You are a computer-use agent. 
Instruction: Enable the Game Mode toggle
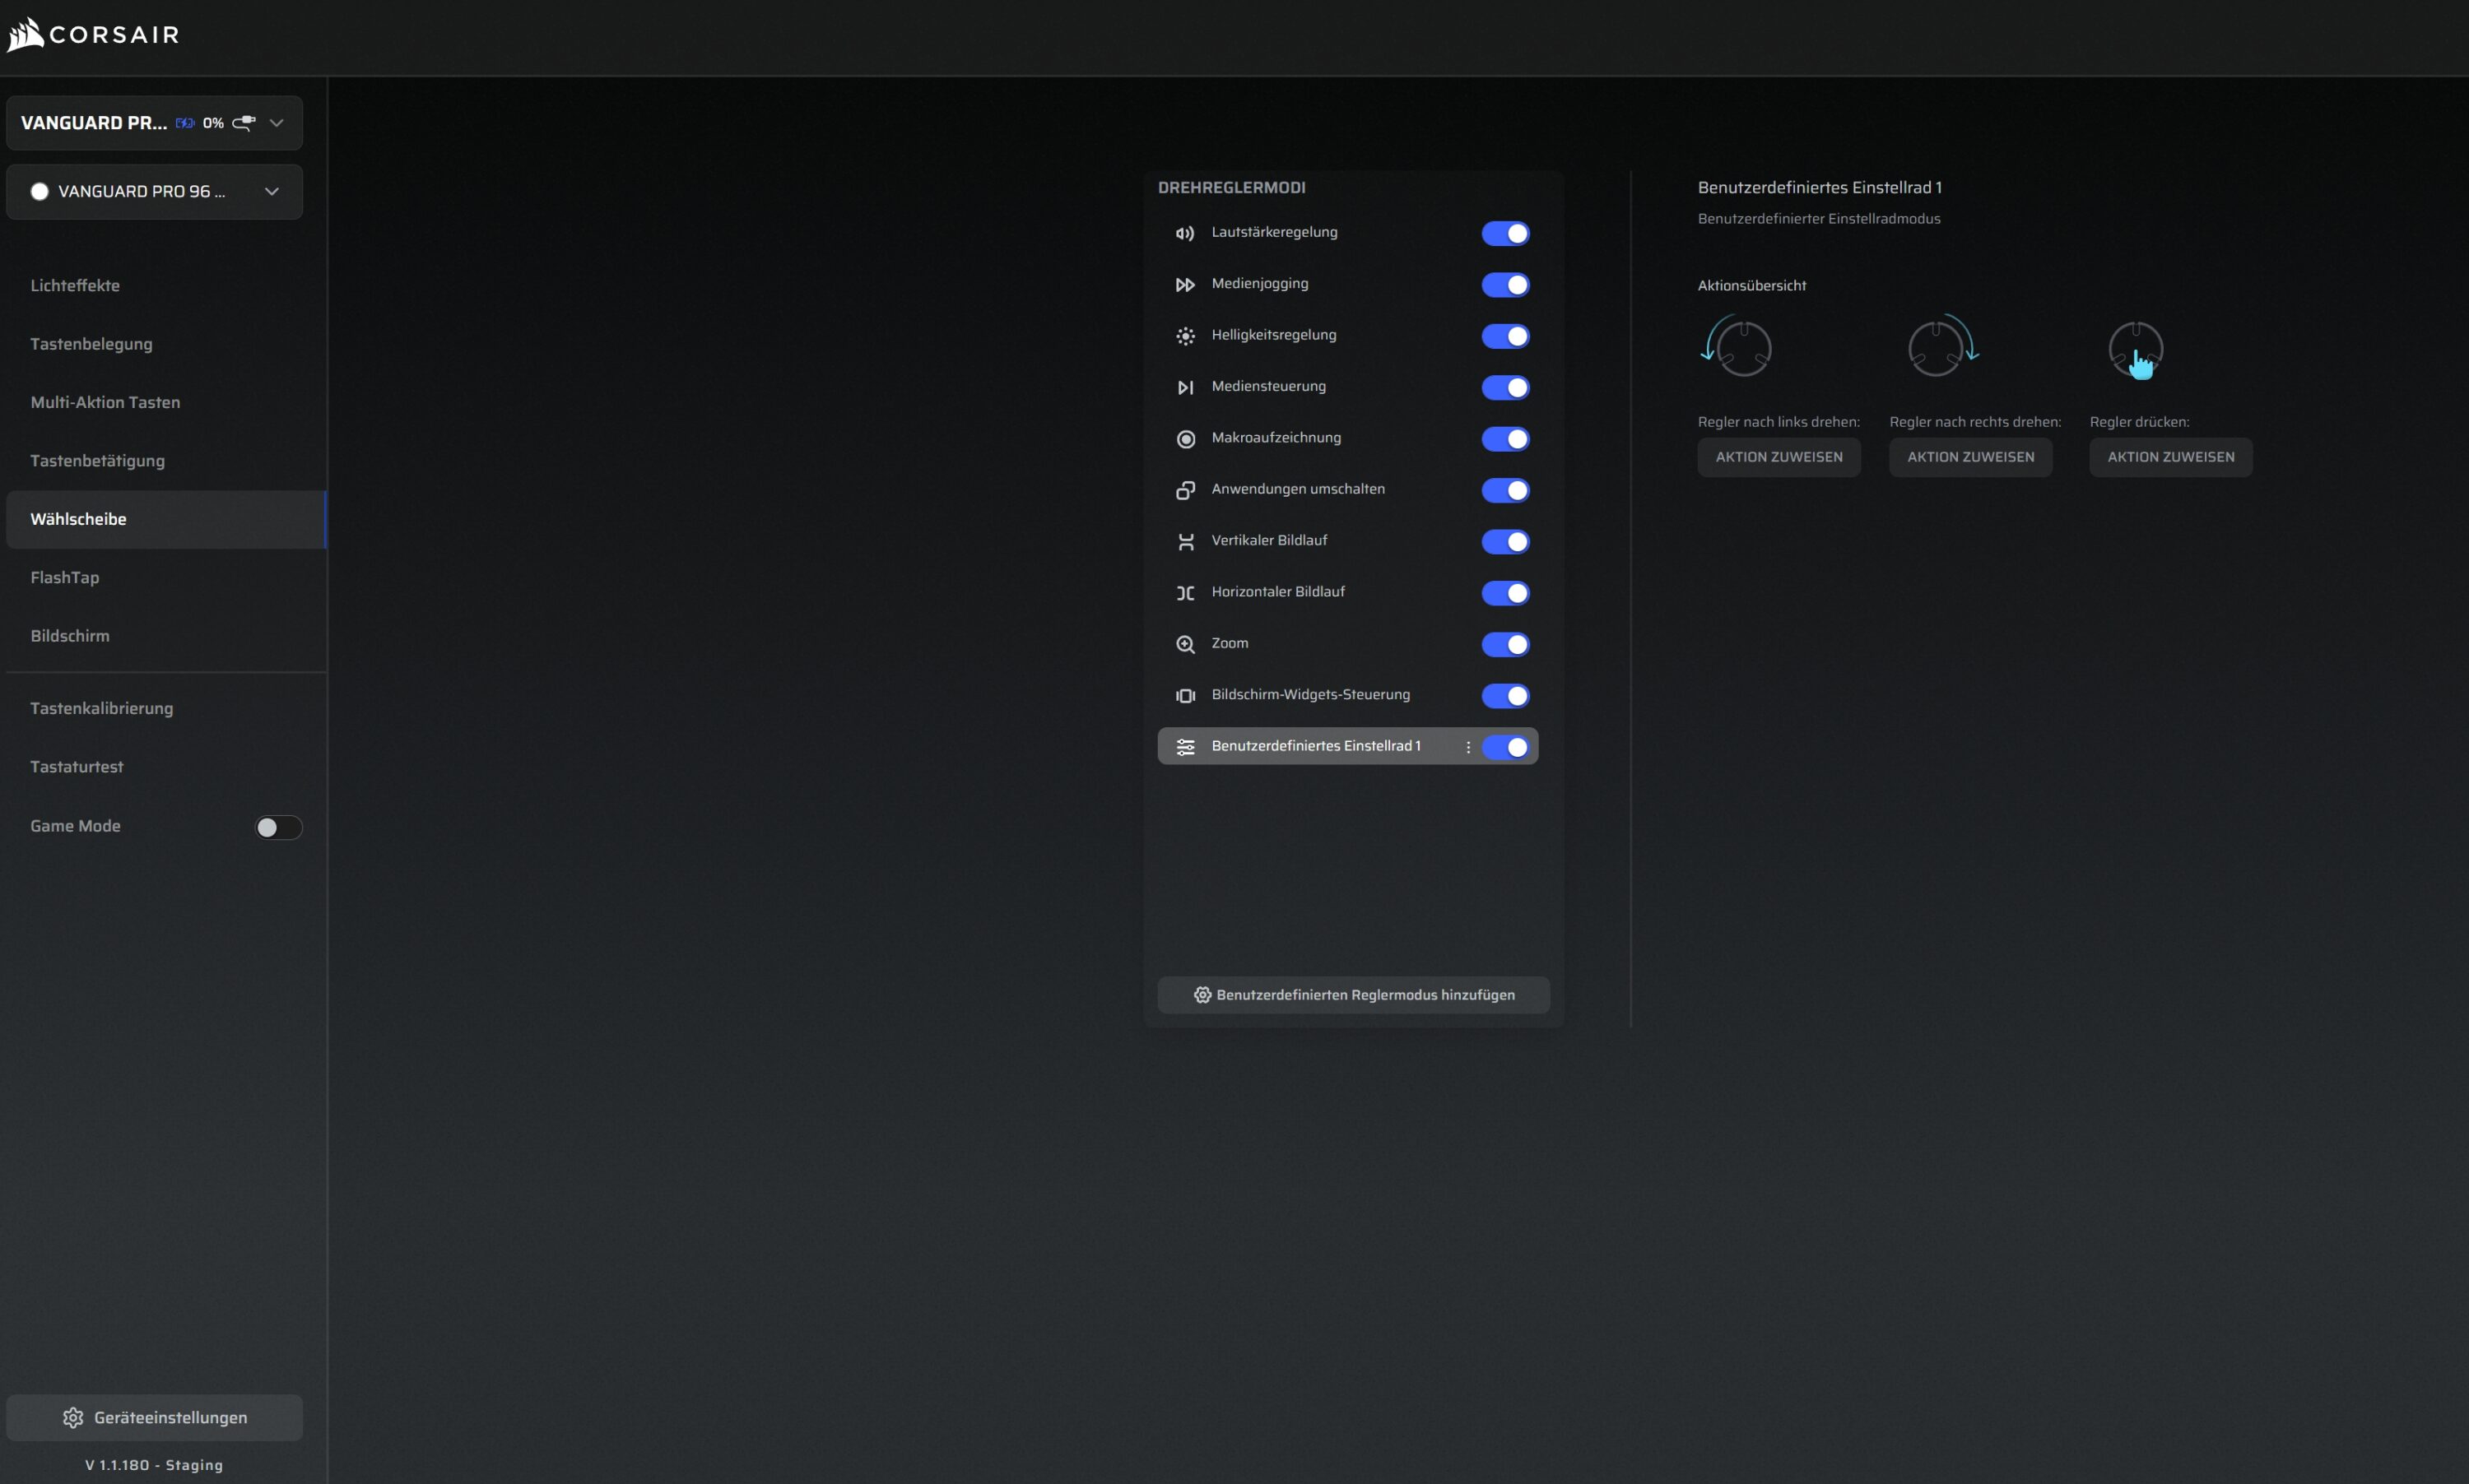click(278, 827)
